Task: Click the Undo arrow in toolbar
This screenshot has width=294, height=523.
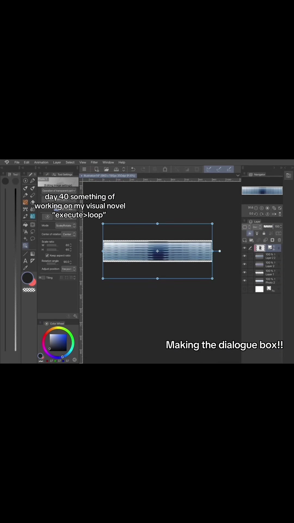Action: [133, 169]
